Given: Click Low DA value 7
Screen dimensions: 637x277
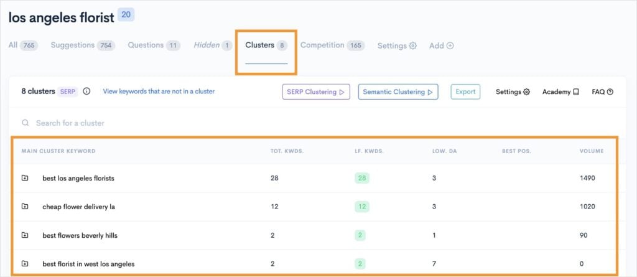Looking at the screenshot, I should (434, 264).
